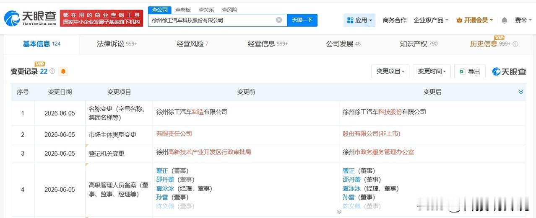Switch to the 知识产权 tab
The image size is (536, 218).
419,44
